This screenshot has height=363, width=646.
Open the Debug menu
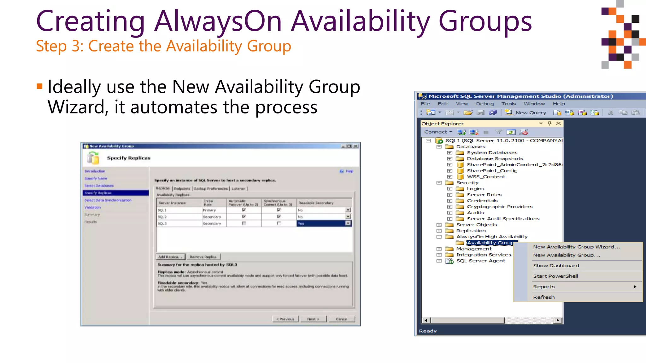pyautogui.click(x=485, y=104)
